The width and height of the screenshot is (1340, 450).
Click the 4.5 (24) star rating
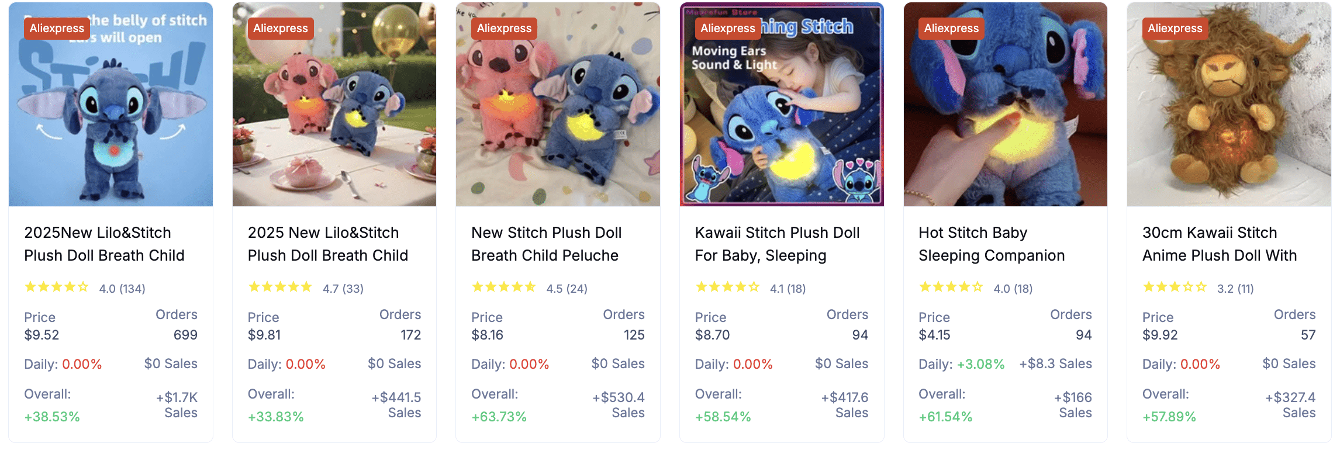(530, 288)
